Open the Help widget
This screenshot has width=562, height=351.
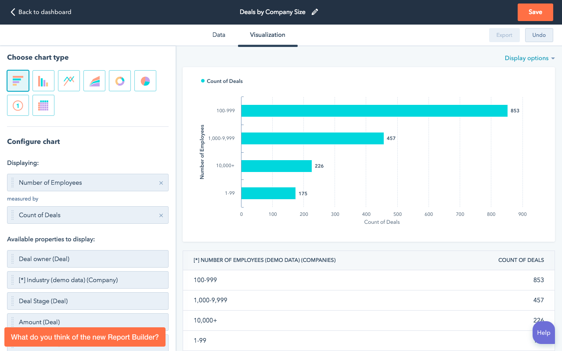click(543, 333)
